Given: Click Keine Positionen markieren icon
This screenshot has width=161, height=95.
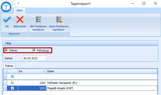Looking at the screenshot, I should click(x=59, y=20).
